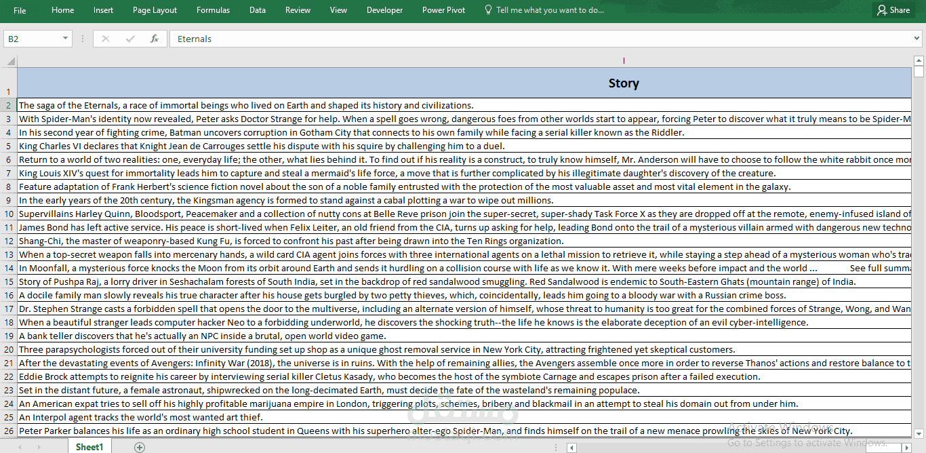This screenshot has width=926, height=453.
Task: Select row header 14
Action: [8, 268]
